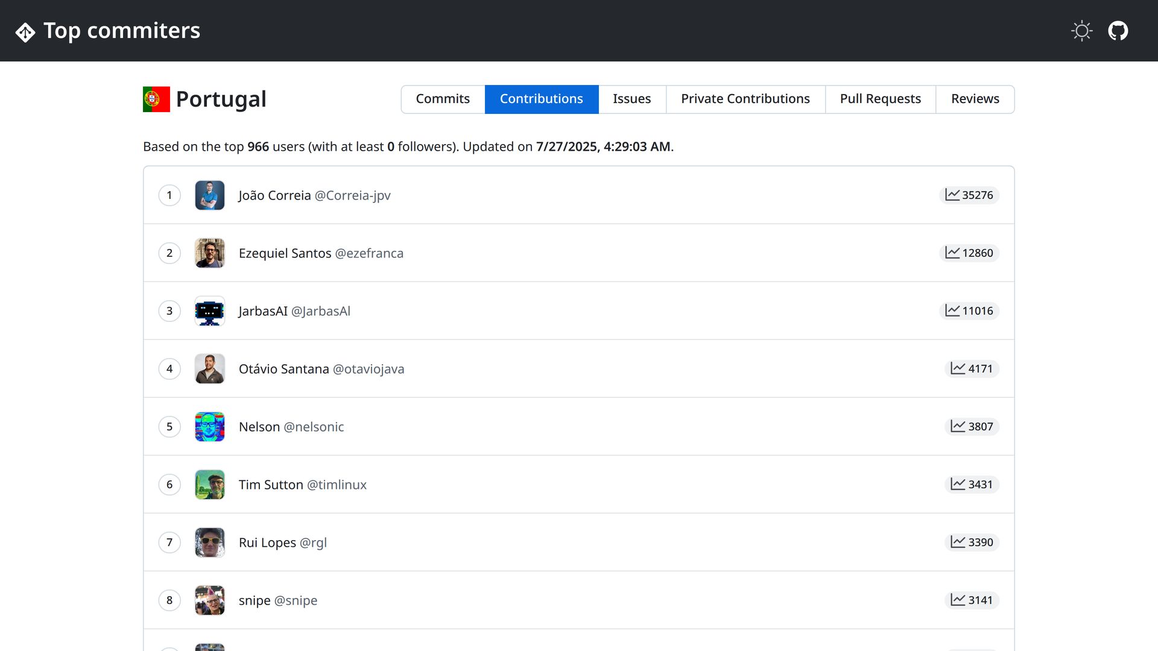
Task: Click the 35276 contributions badge
Action: [969, 195]
